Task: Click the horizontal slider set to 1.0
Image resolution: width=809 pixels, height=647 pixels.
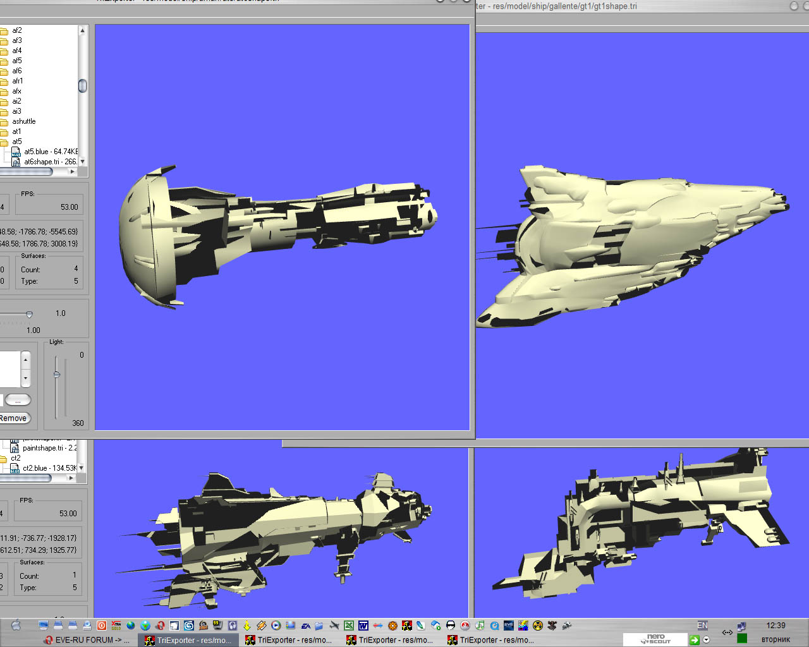Action: point(29,314)
